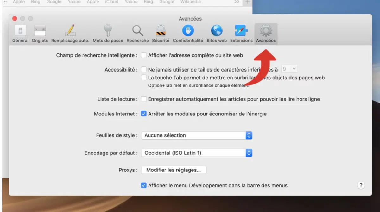Close the Avancées preferences window
The image size is (380, 212).
tap(15, 19)
